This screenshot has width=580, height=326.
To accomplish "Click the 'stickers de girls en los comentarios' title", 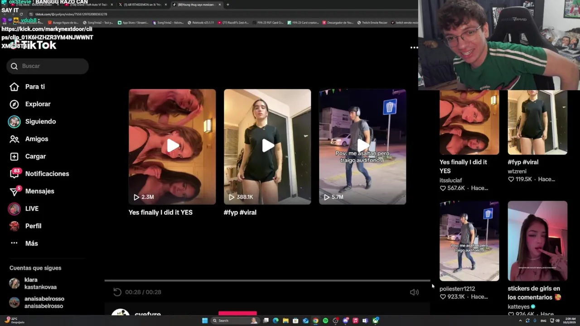I will [535, 293].
